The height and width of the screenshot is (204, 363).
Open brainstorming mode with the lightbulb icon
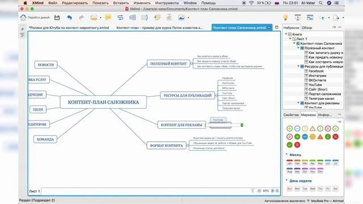tap(285, 18)
